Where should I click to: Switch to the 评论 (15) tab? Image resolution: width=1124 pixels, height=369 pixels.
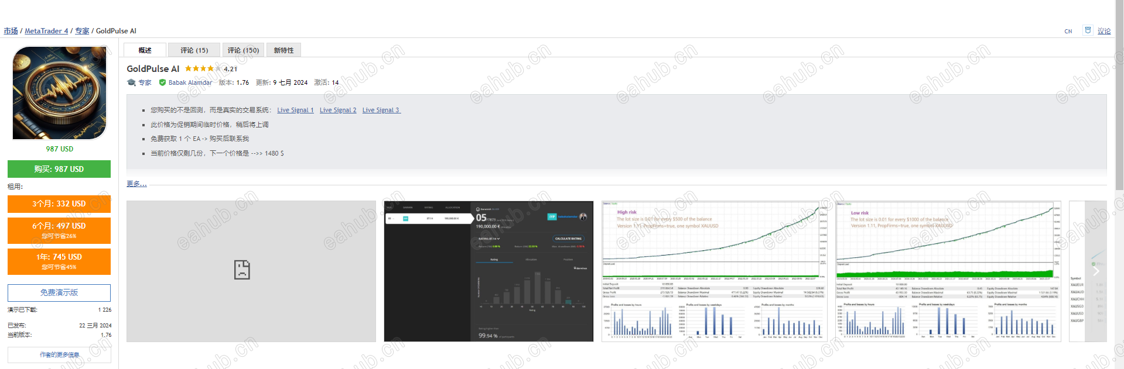[x=194, y=50]
